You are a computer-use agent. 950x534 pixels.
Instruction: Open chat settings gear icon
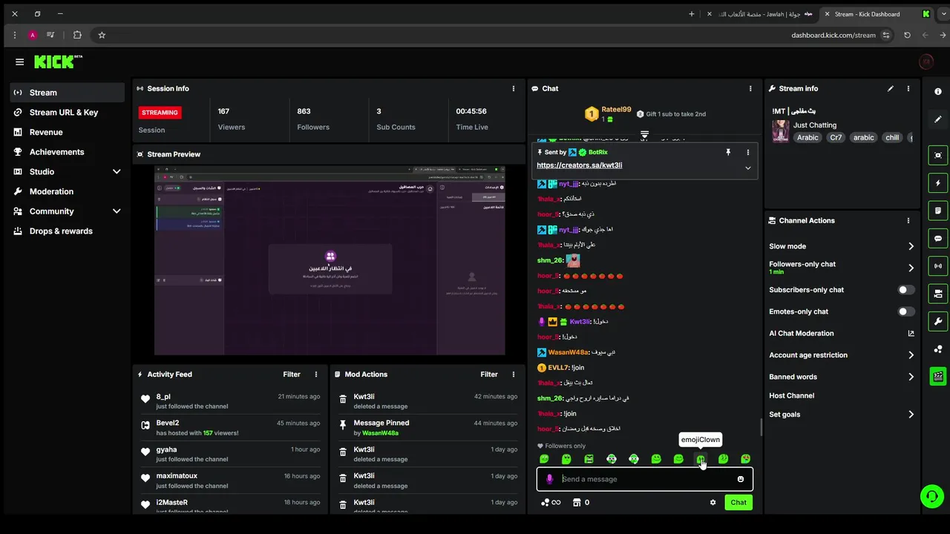coord(713,502)
